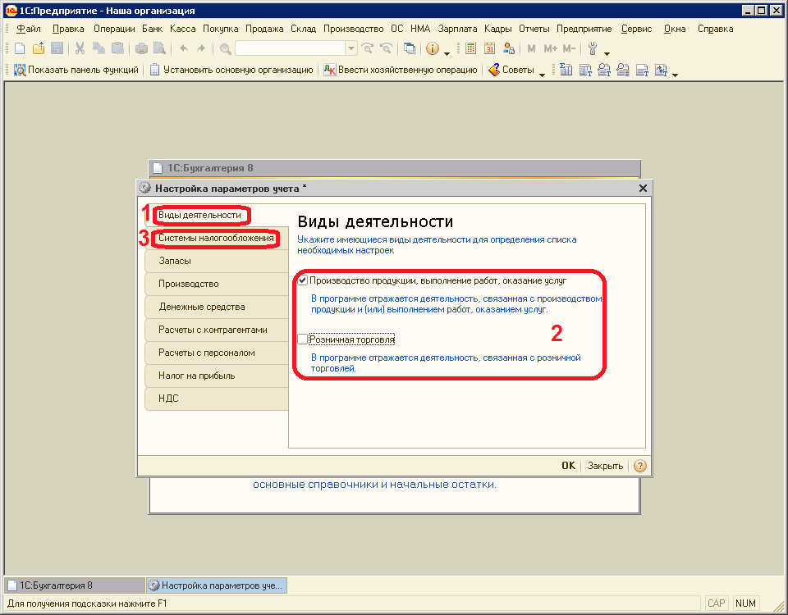This screenshot has height=615, width=788.
Task: Switch to 1С:Бухгалтерия 8 window tab
Action: [75, 585]
